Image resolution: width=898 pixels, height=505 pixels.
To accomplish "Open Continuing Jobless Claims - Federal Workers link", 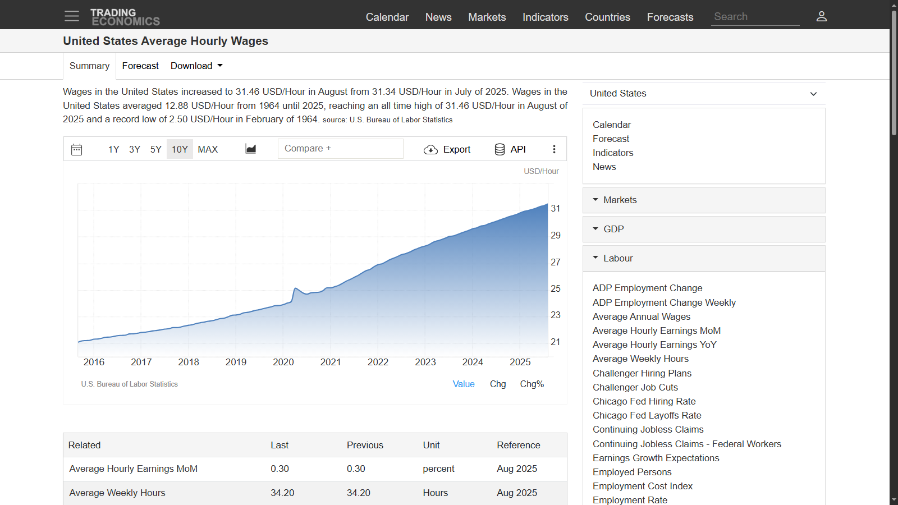I will coord(687,444).
